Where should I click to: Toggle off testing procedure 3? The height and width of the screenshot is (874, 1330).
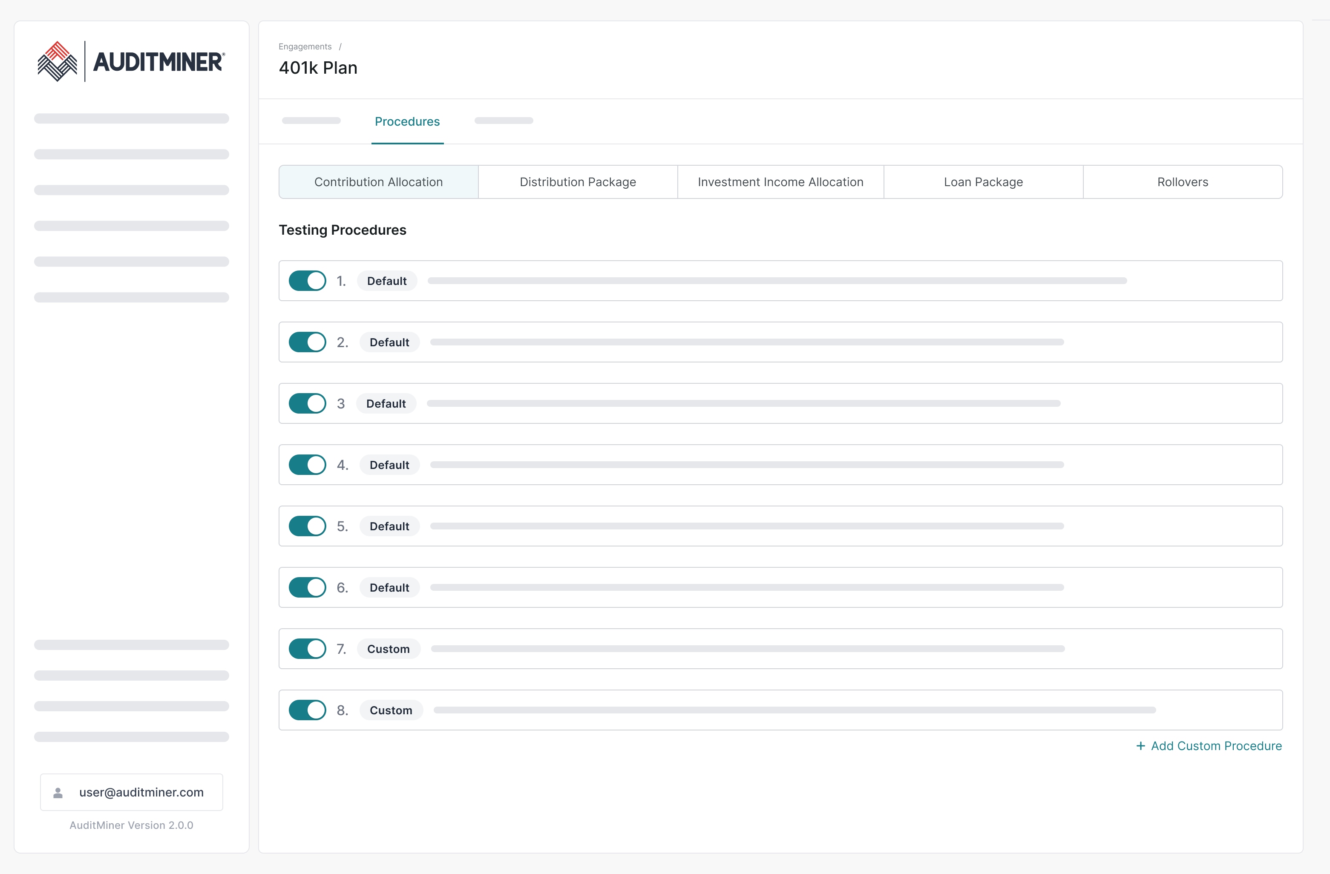tap(307, 403)
